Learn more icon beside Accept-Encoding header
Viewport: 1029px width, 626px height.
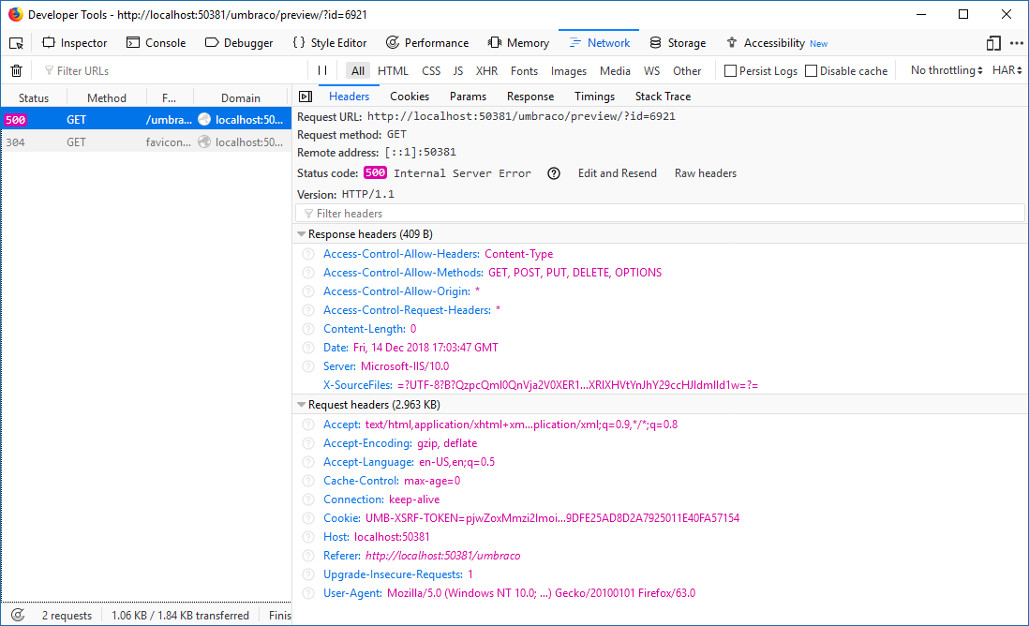(307, 443)
